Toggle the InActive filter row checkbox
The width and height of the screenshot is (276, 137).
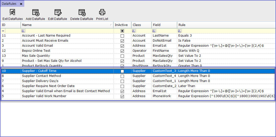pyautogui.click(x=122, y=31)
